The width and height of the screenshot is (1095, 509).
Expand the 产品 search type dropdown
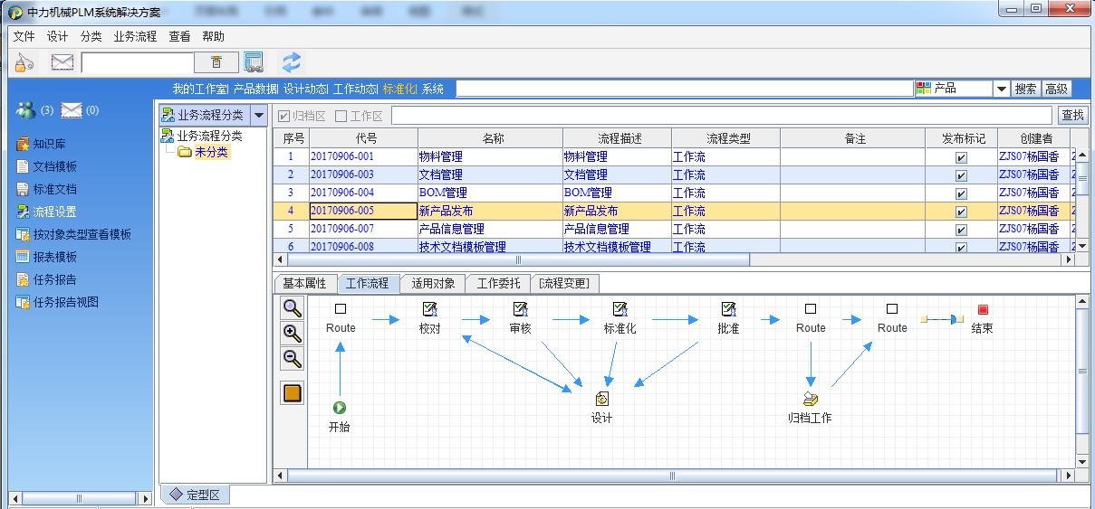tap(1002, 89)
